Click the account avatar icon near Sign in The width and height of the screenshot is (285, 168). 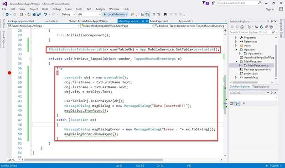point(281,9)
